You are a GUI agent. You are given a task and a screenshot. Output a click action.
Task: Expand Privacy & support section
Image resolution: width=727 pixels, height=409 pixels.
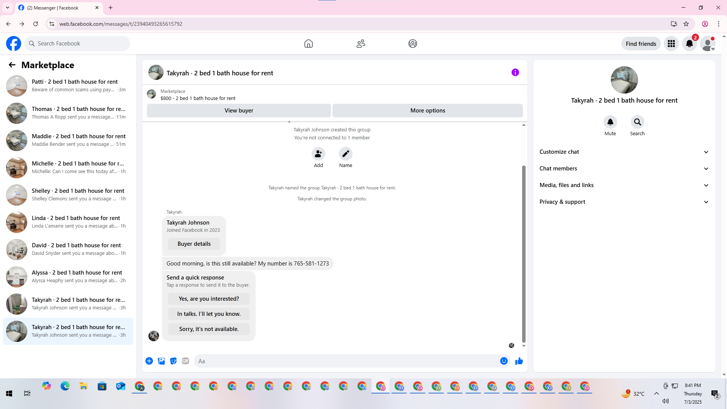(x=624, y=202)
